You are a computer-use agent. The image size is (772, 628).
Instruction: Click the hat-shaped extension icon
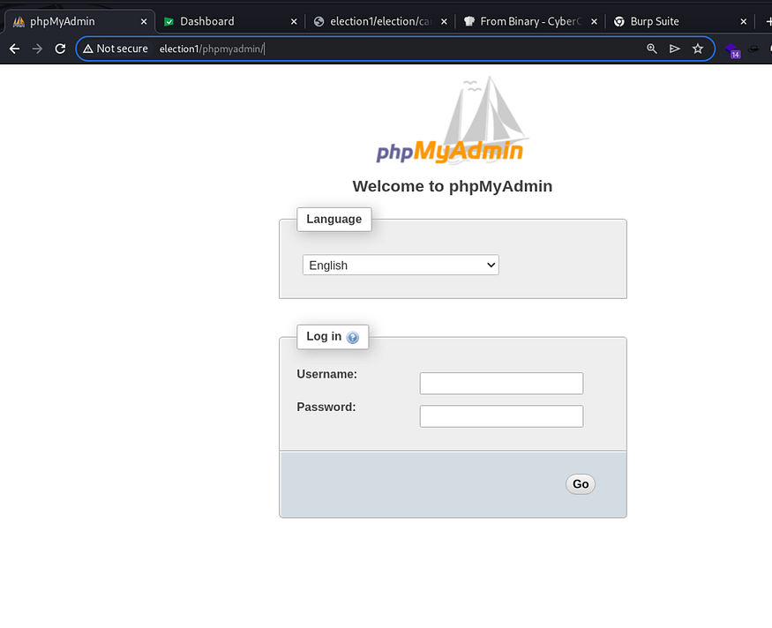pos(753,49)
